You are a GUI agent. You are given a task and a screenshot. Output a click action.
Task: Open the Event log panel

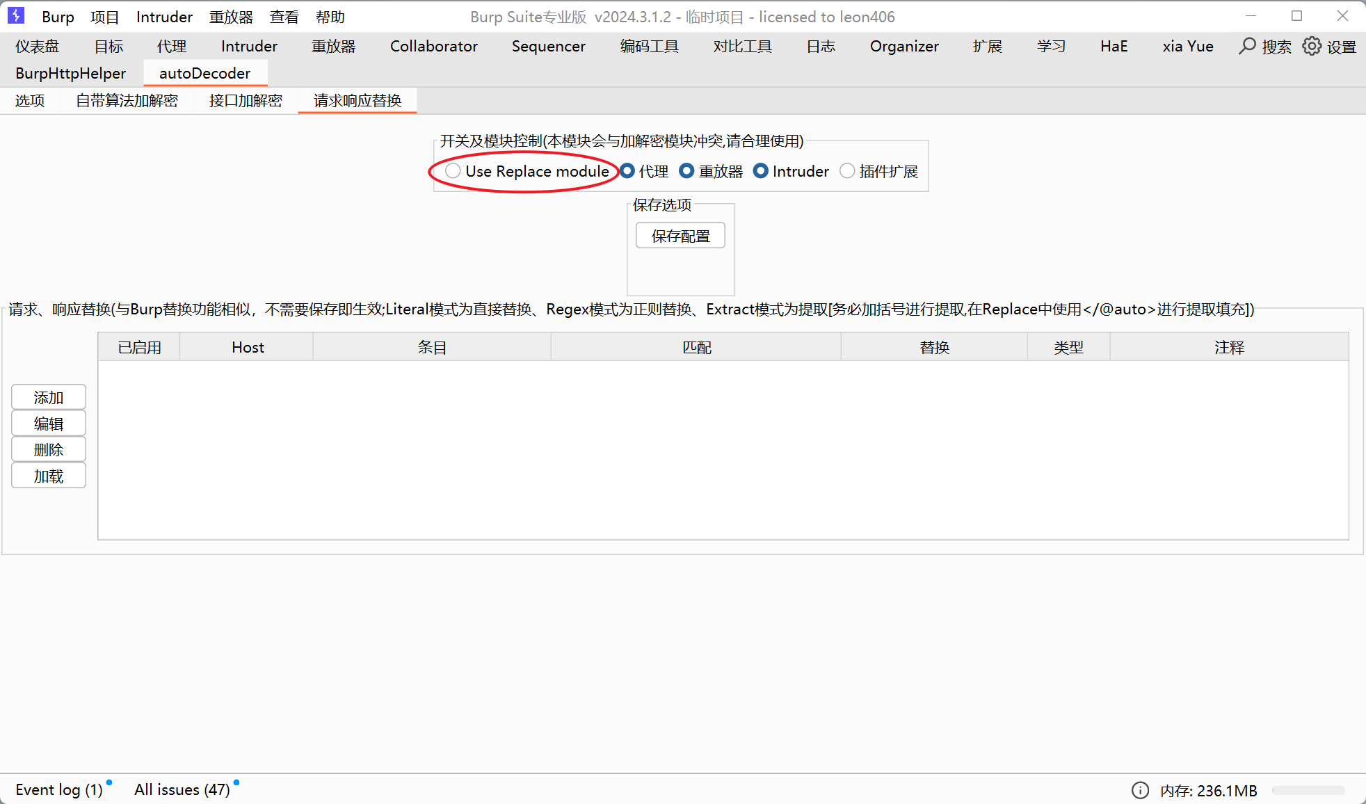[59, 789]
